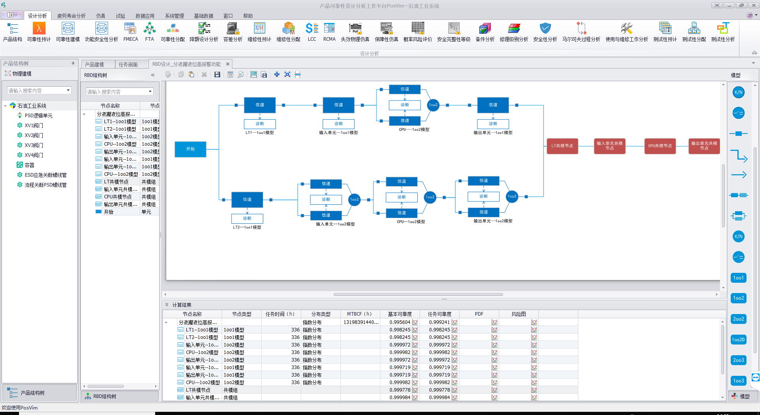Viewport: 760px width, 415px height.
Task: Open the 基础数据 ribbon tab
Action: (203, 16)
